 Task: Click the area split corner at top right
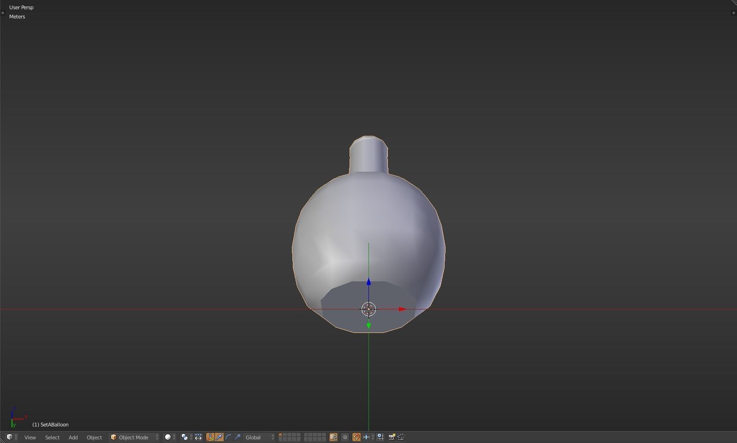[734, 3]
